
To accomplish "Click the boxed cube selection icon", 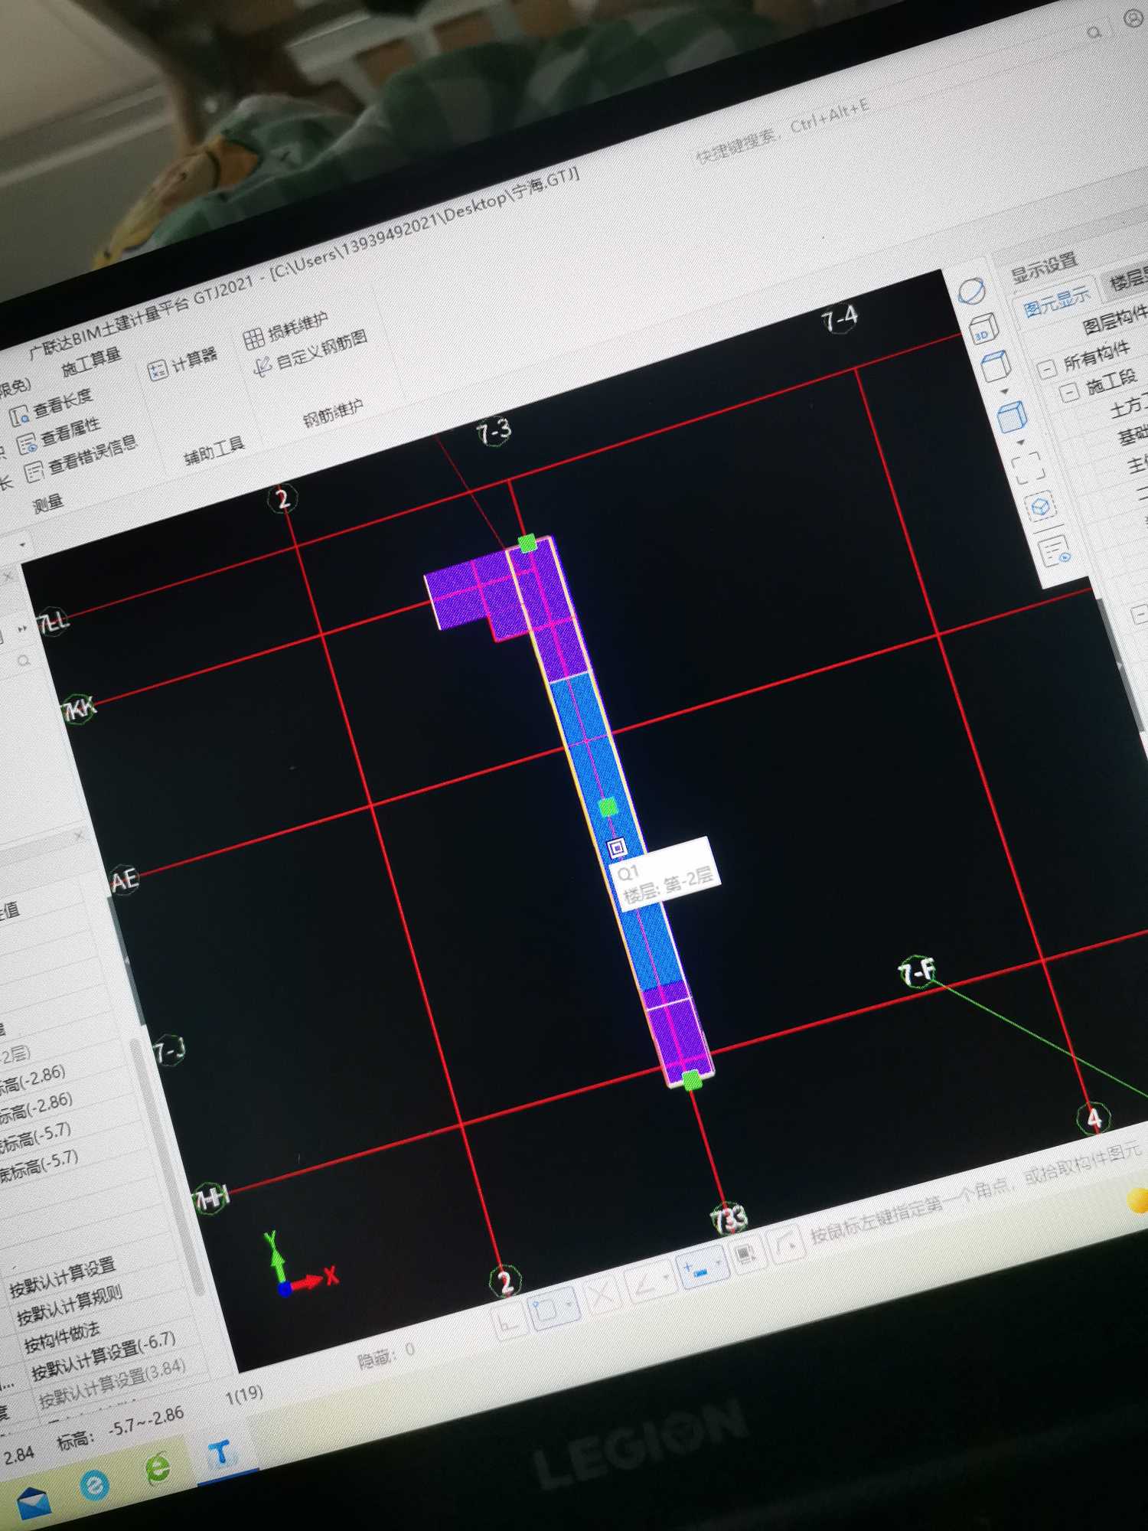I will (x=1041, y=506).
